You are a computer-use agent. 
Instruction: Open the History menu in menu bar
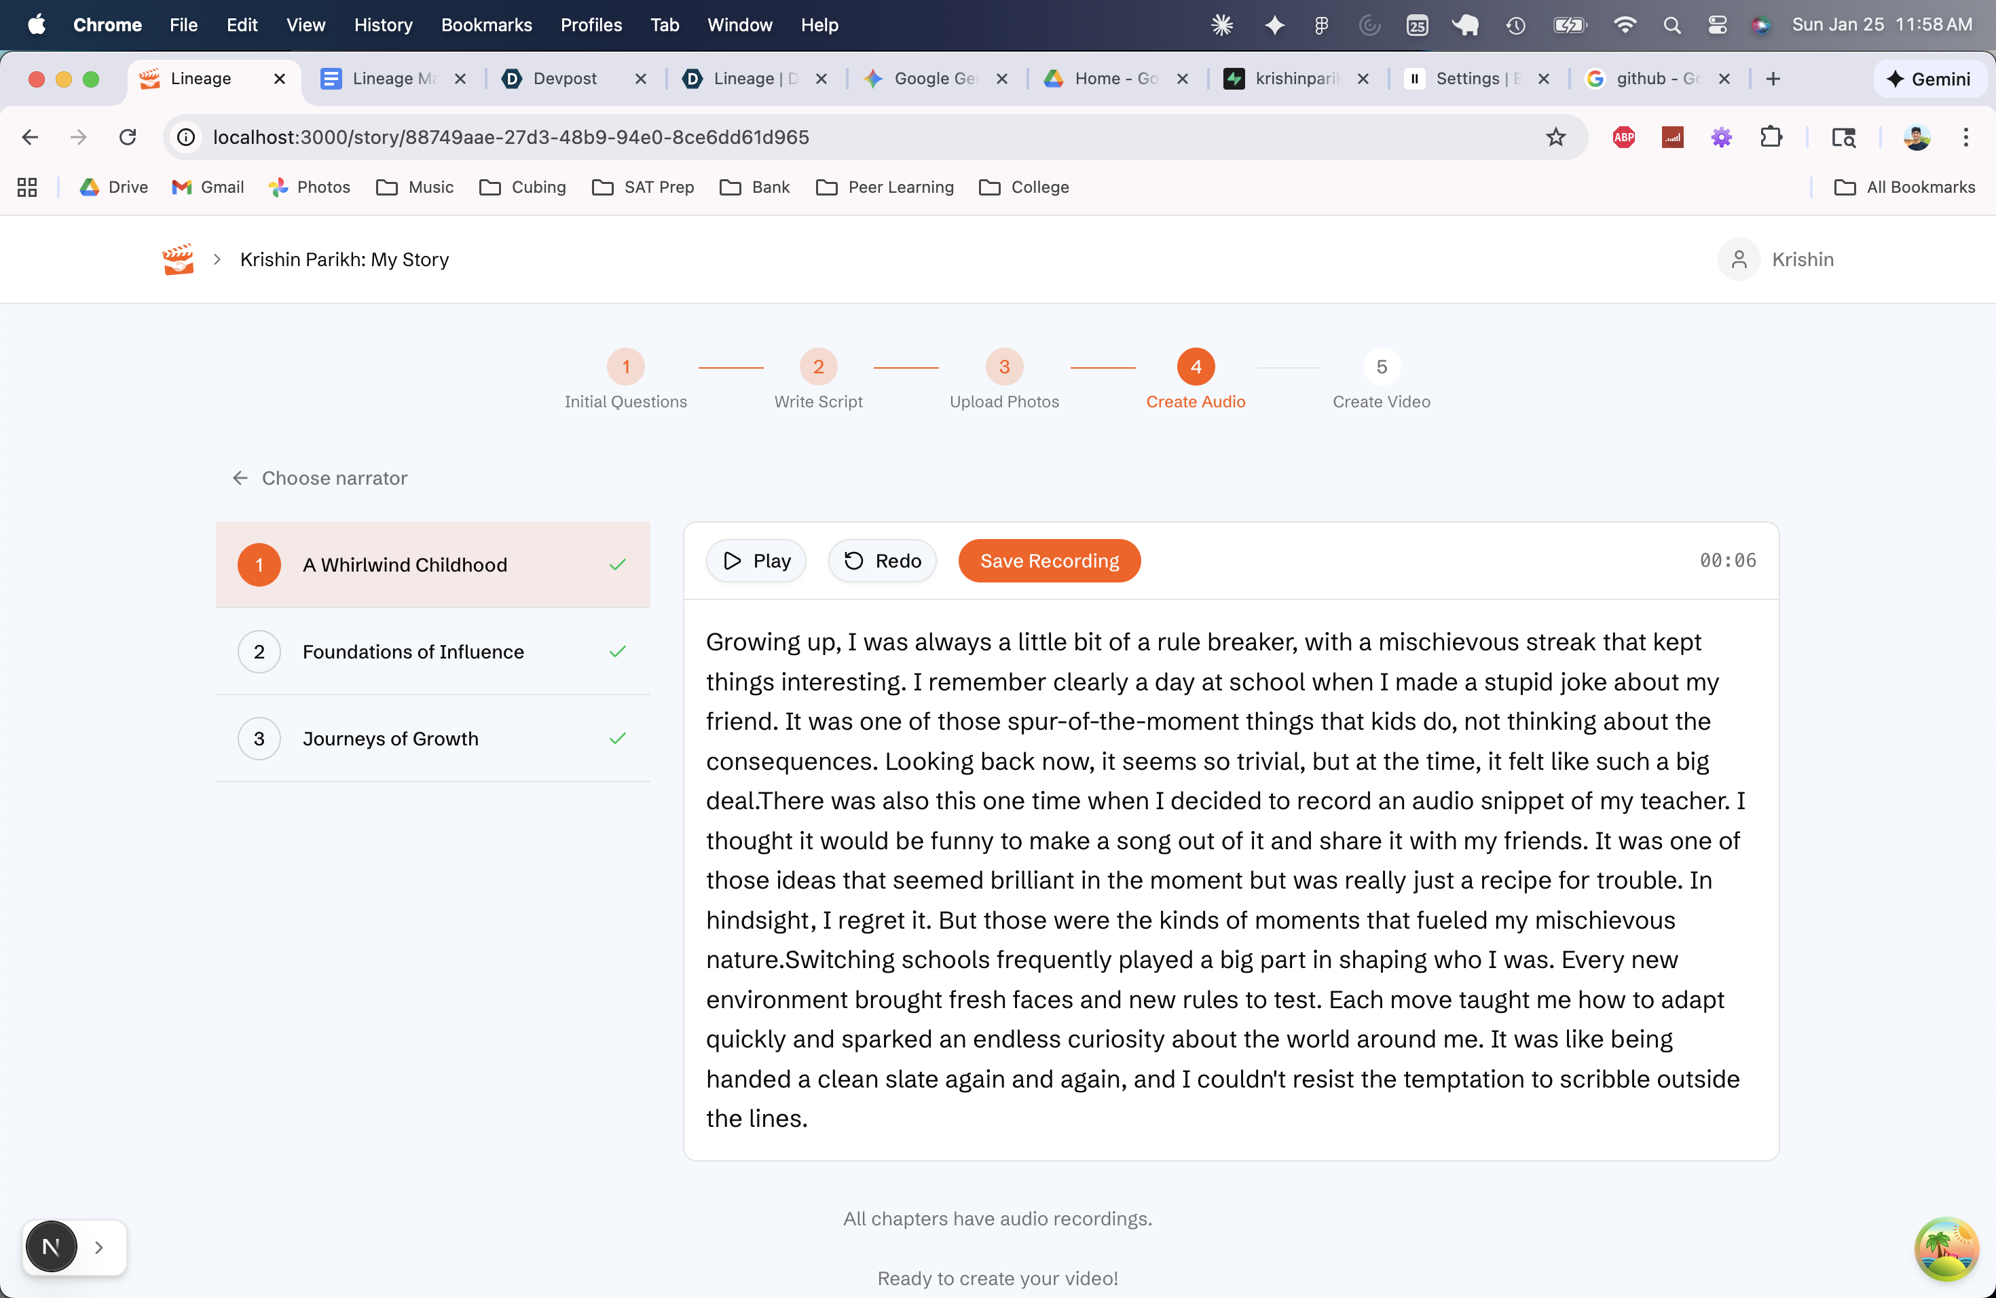(382, 24)
